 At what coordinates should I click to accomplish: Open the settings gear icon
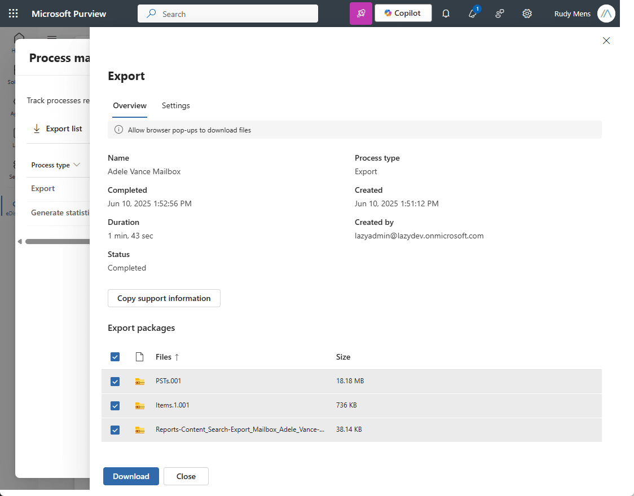(527, 14)
